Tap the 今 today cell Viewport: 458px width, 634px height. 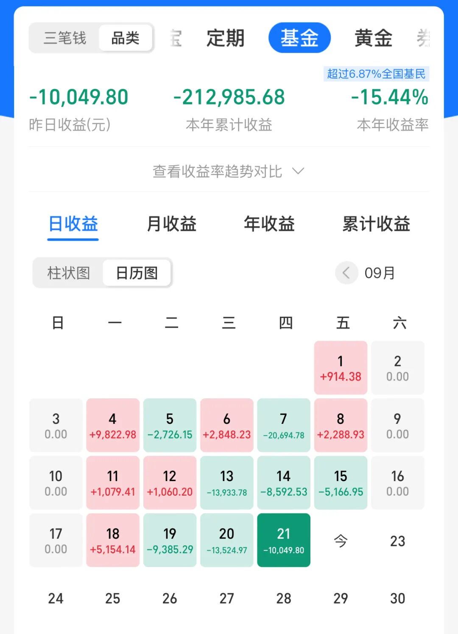[341, 541]
